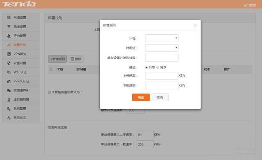Click the 流量控制 chart icon
Image resolution: width=262 pixels, height=160 pixels.
click(9, 45)
